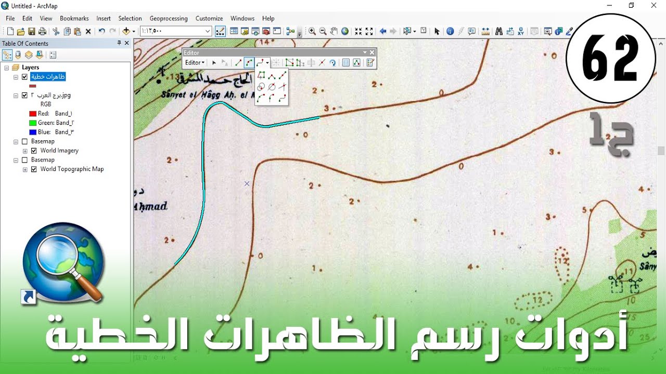666x374 pixels.
Task: Click the Full Extent globe icon
Action: pos(345,31)
